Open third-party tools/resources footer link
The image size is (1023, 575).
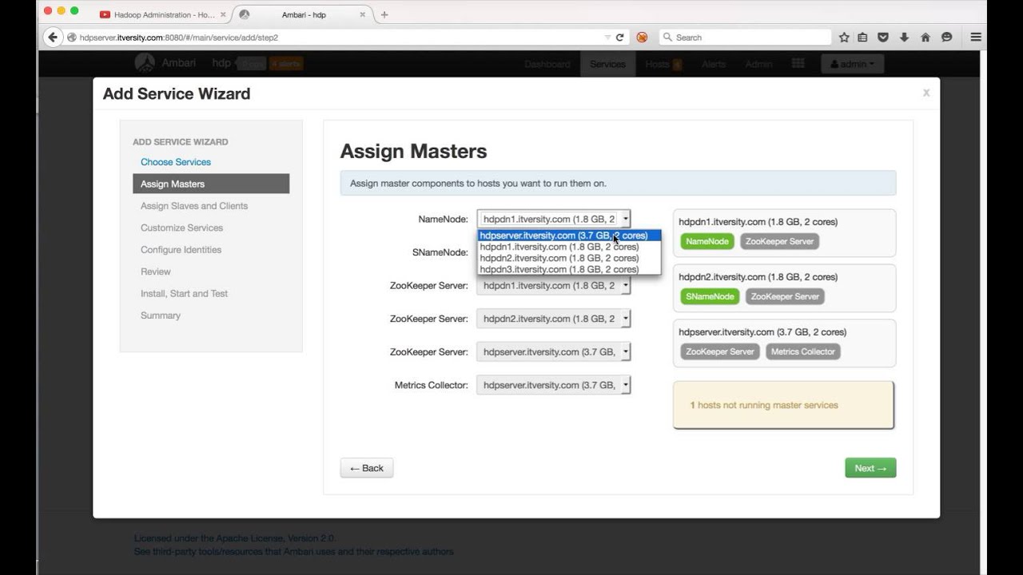pyautogui.click(x=294, y=551)
